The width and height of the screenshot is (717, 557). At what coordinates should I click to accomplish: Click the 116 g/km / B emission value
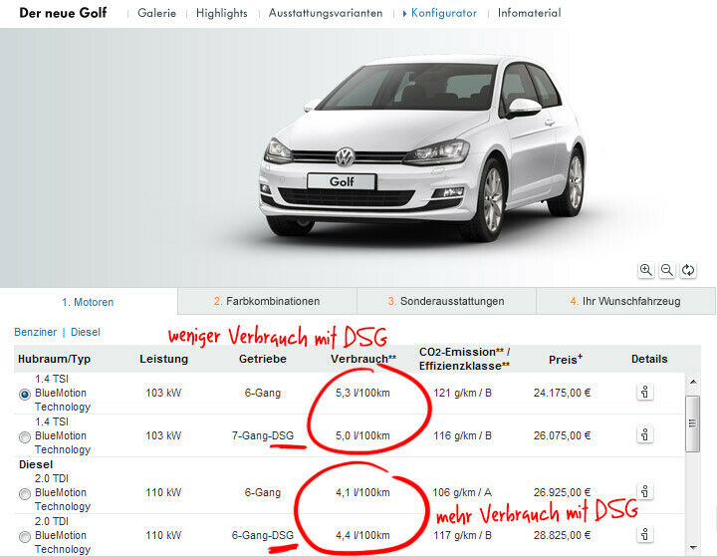click(x=462, y=435)
